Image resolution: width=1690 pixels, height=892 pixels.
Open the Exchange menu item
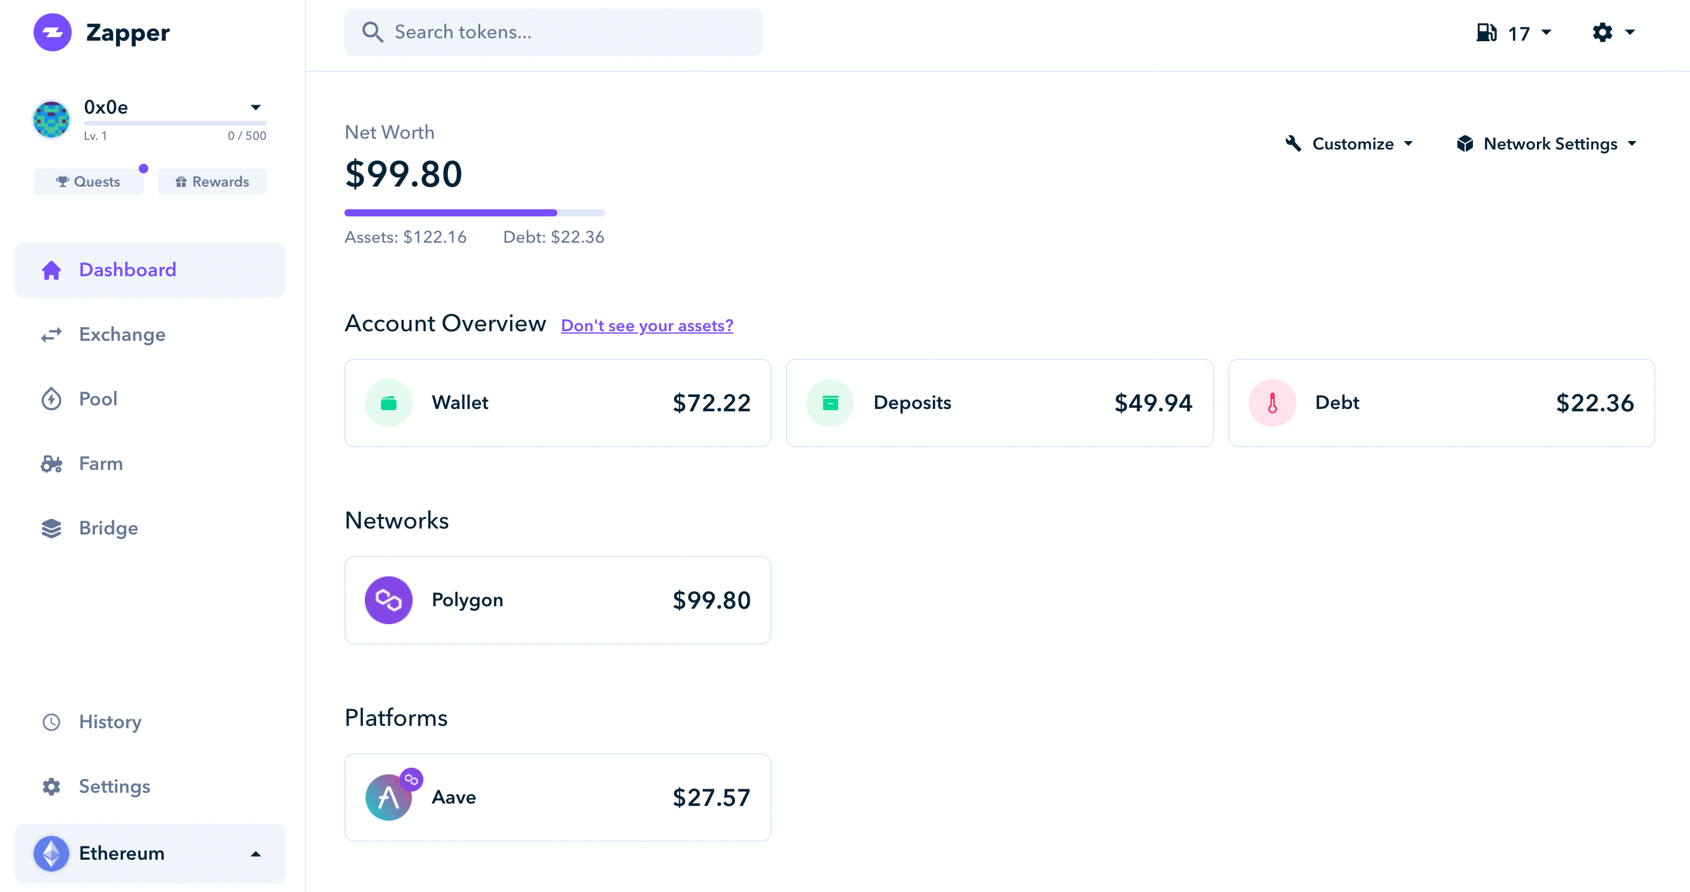pyautogui.click(x=150, y=335)
